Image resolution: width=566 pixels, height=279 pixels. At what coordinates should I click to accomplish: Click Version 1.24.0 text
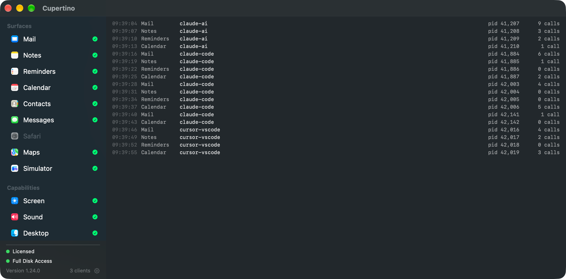tap(23, 271)
